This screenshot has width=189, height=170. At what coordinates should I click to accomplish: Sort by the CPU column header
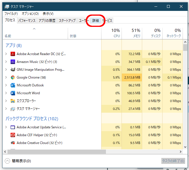(x=112, y=34)
